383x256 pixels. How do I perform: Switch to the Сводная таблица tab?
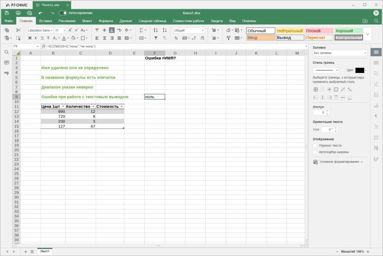[x=152, y=21]
